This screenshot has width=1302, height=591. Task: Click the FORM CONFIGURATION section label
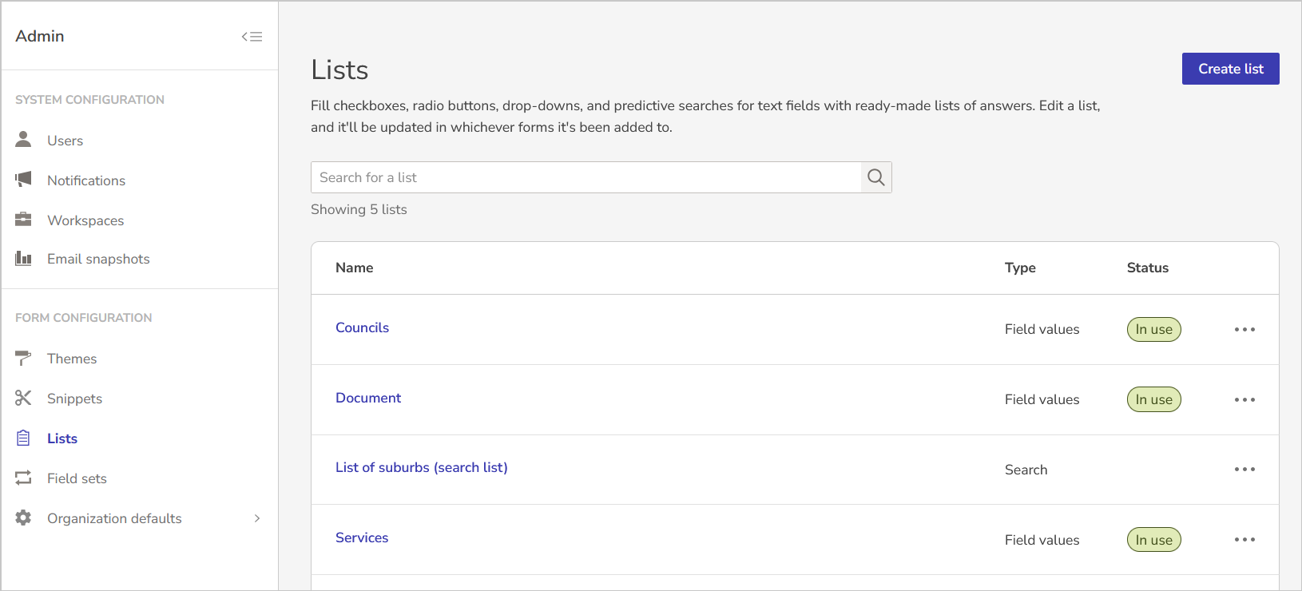83,318
